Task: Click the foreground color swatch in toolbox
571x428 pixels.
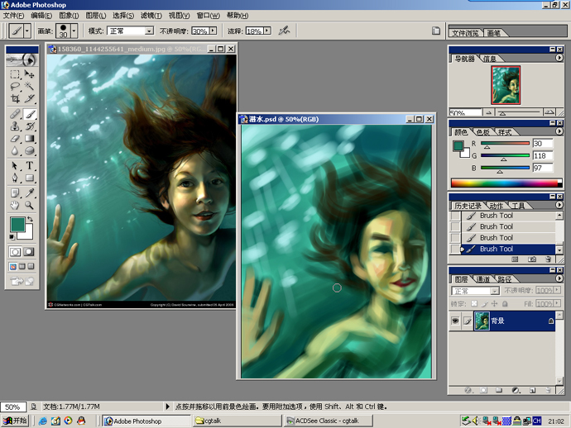Action: pyautogui.click(x=17, y=224)
